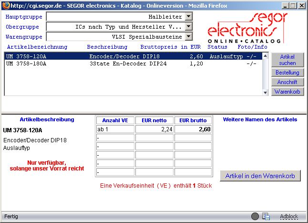Click the Artikelbezeichnung column header
The image size is (308, 223).
point(37,47)
